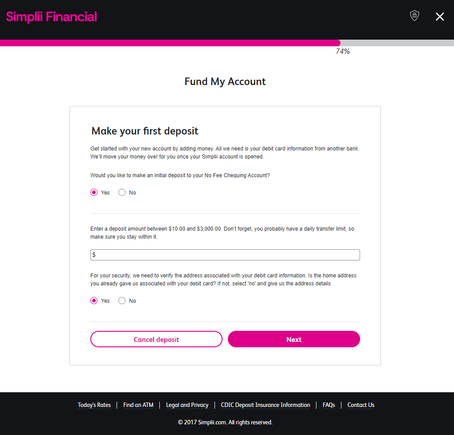Click the 74% progress label

coord(343,52)
